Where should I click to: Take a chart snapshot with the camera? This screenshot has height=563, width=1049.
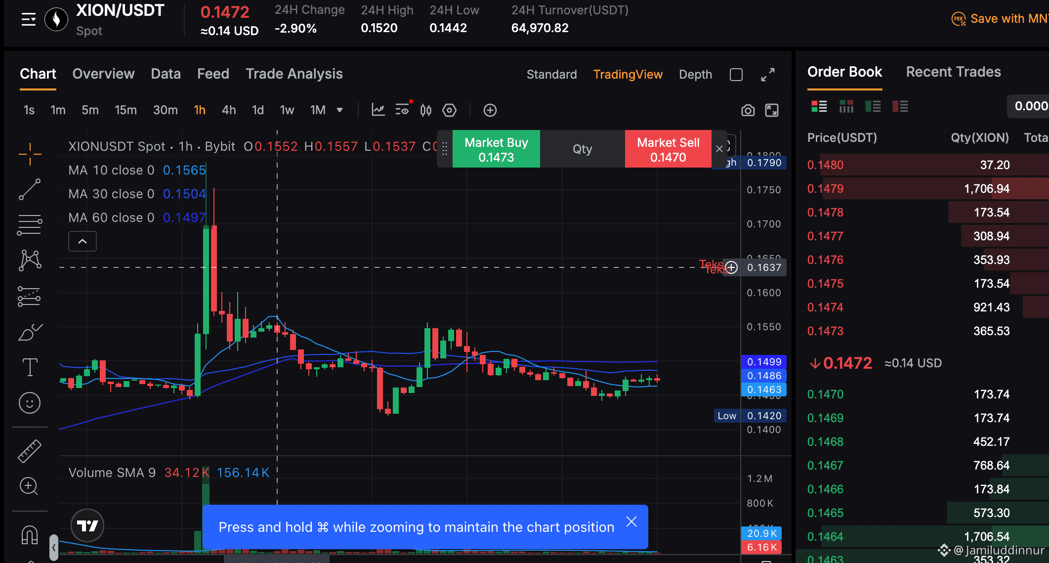[x=748, y=110]
